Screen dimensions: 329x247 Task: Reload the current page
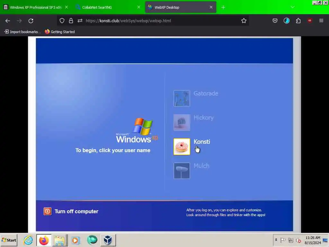coord(31,21)
